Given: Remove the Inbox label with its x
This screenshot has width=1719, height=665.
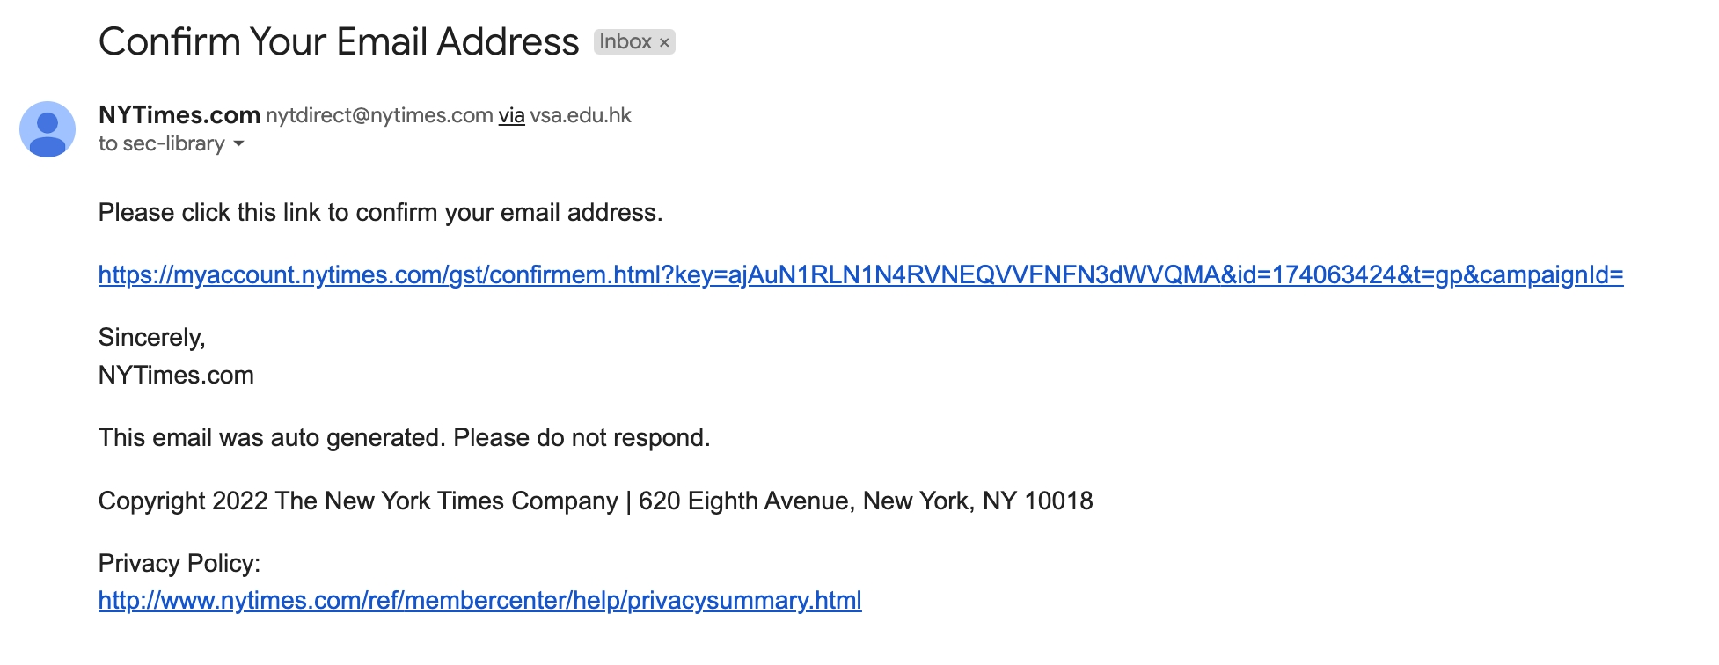Looking at the screenshot, I should (664, 42).
